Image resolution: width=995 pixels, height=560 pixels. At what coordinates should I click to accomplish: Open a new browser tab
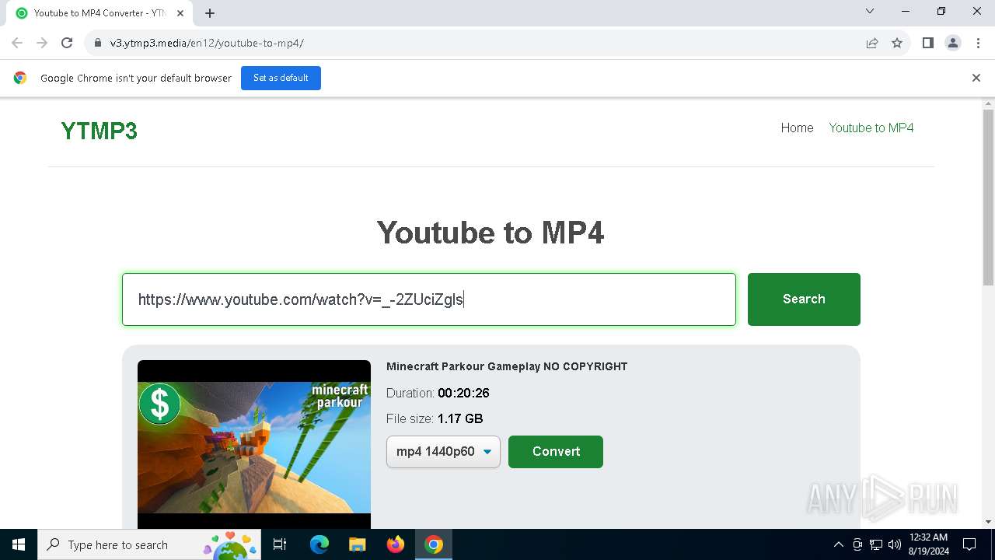pyautogui.click(x=210, y=13)
